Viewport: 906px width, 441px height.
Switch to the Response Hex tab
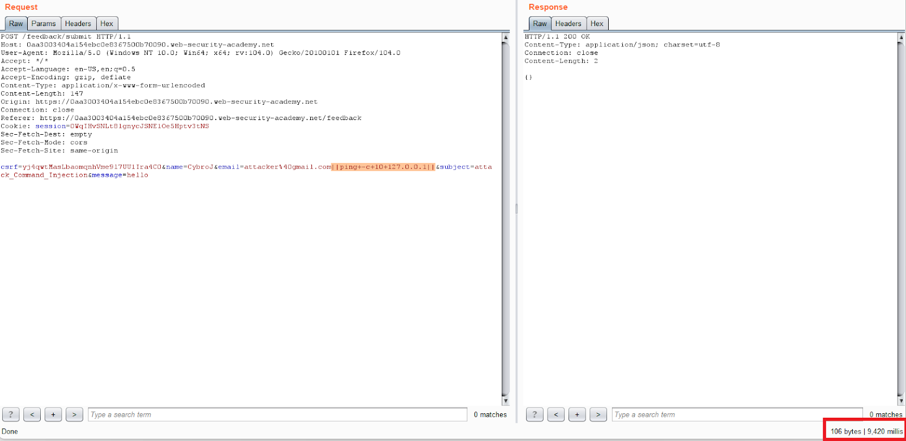(597, 24)
